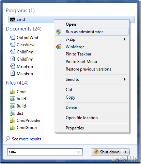Click the Shut down button
Screen dimensions: 141x164
107,152
